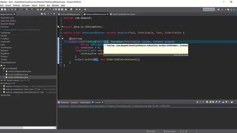Expand VoteCountMapper.java in the tree
Viewport: 237px width, 133px height.
4,74
